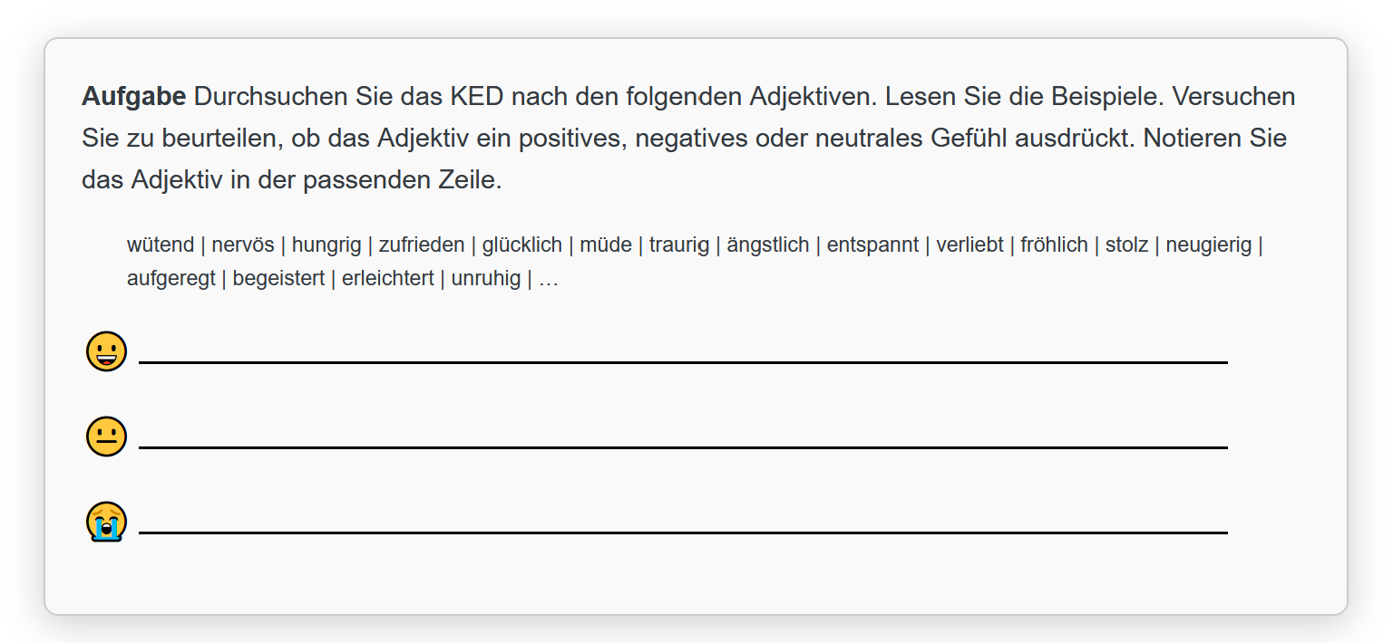The image size is (1393, 643).
Task: Click the adjective 'erleichtert'
Action: (x=388, y=278)
